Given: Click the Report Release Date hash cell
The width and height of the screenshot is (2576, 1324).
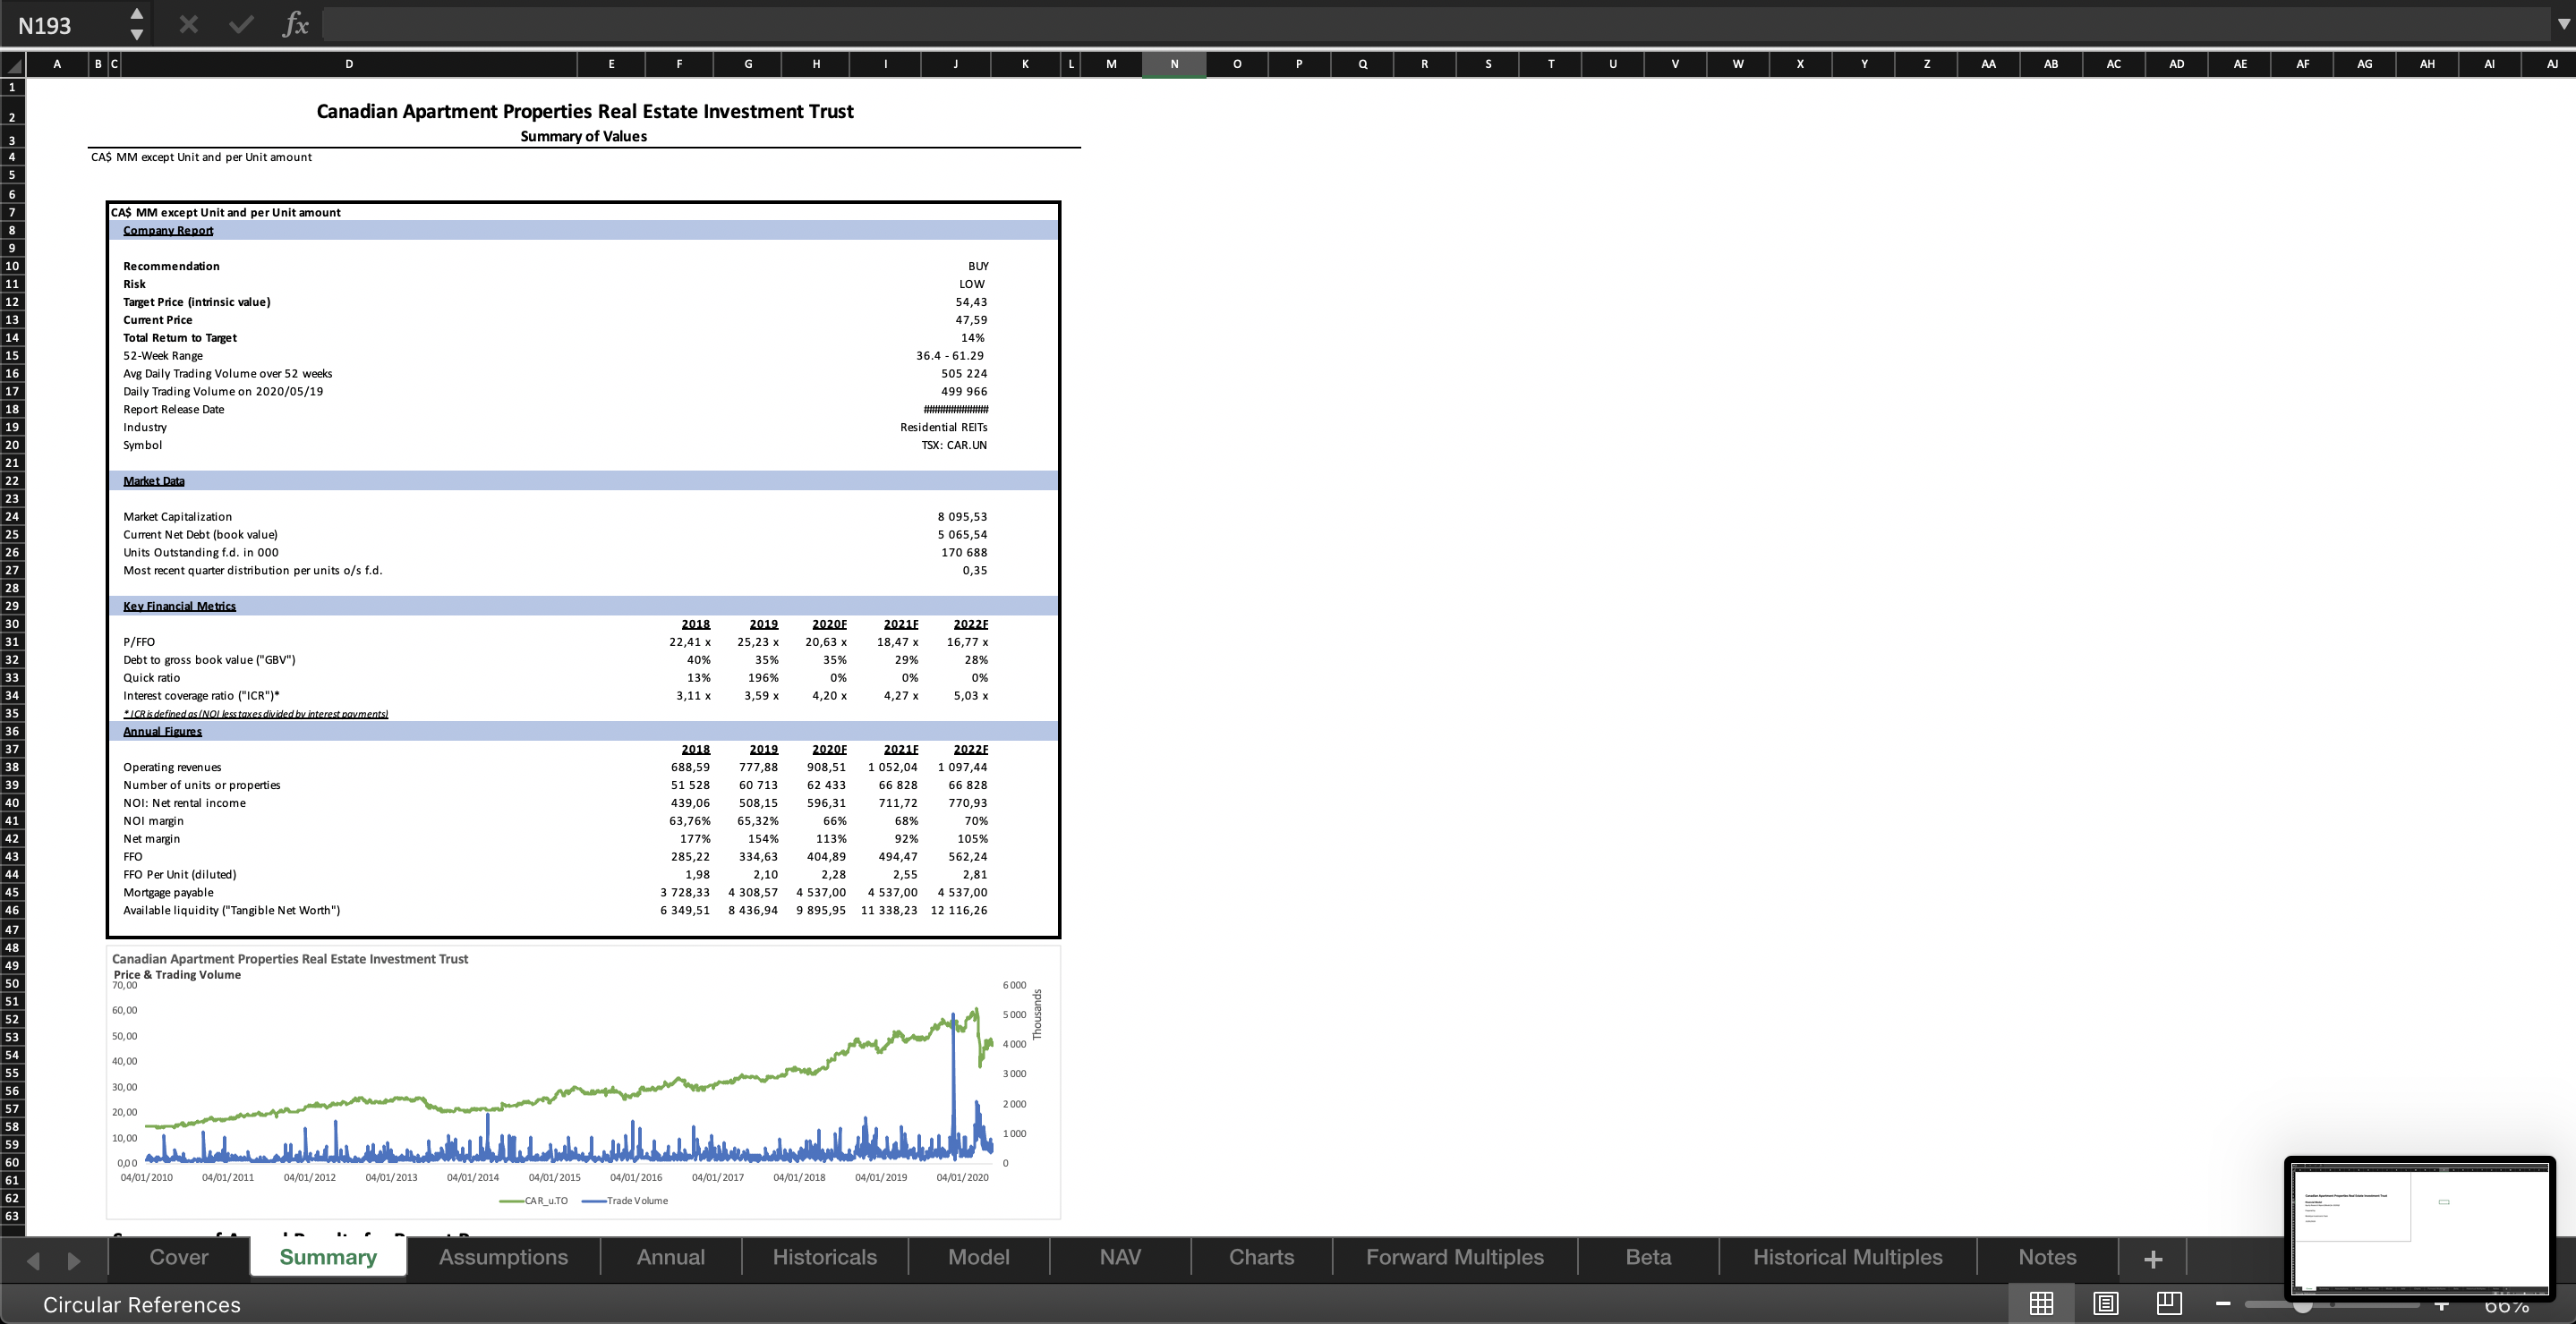Looking at the screenshot, I should [x=956, y=410].
